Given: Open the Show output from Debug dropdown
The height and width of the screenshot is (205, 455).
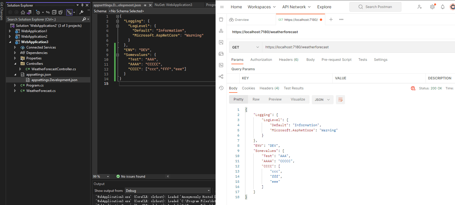Looking at the screenshot, I should coord(168,191).
